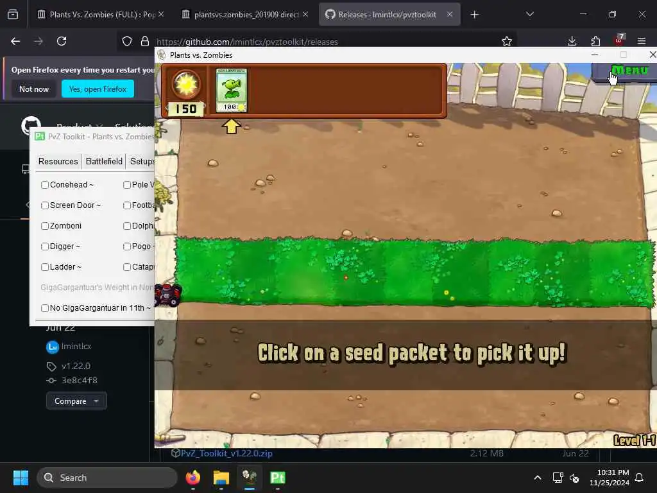Dismiss prompt with Not now

tap(34, 89)
